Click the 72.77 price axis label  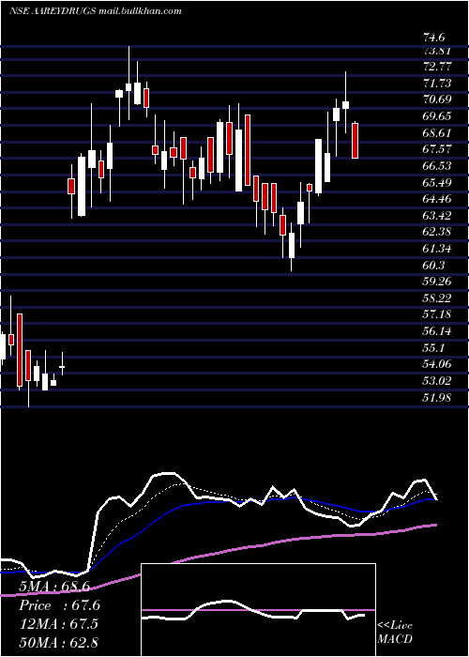[438, 67]
